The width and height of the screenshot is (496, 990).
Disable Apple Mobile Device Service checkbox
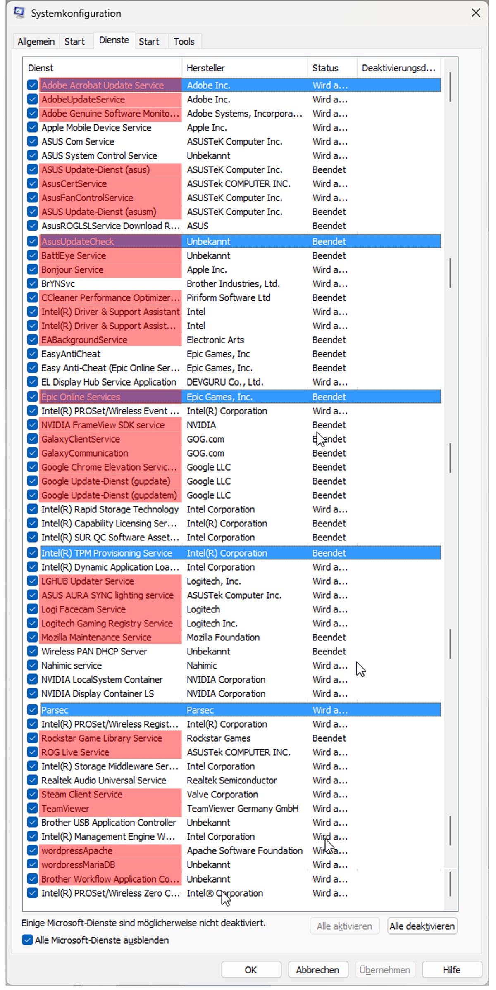32,127
